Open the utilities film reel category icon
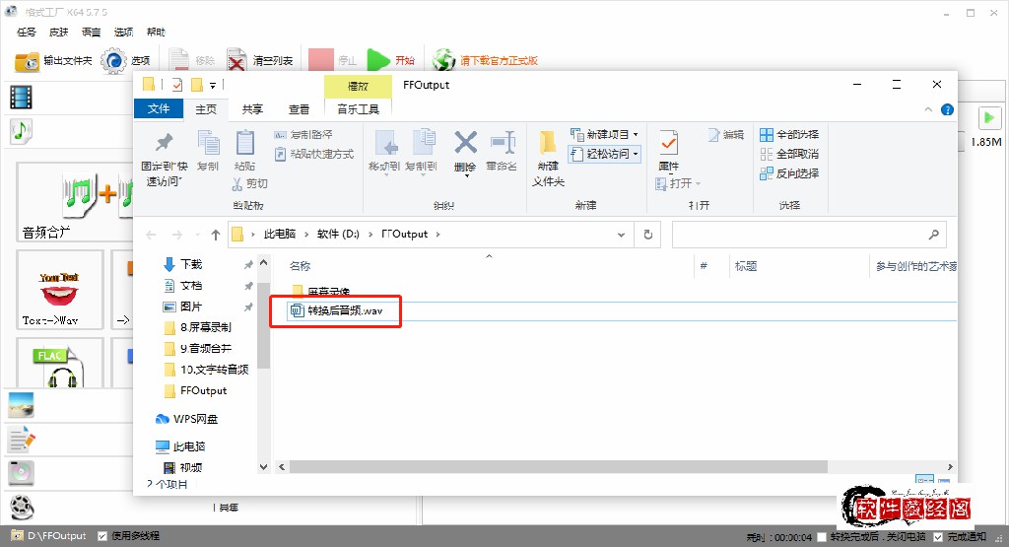This screenshot has width=1009, height=547. coord(21,508)
